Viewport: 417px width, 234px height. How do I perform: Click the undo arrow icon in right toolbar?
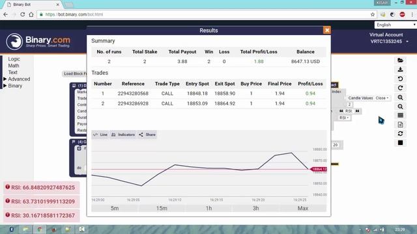pos(400,79)
